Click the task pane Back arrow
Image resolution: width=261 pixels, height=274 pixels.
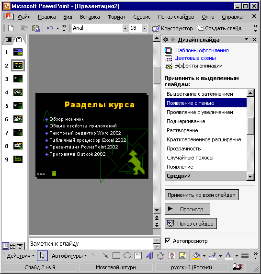click(x=166, y=40)
